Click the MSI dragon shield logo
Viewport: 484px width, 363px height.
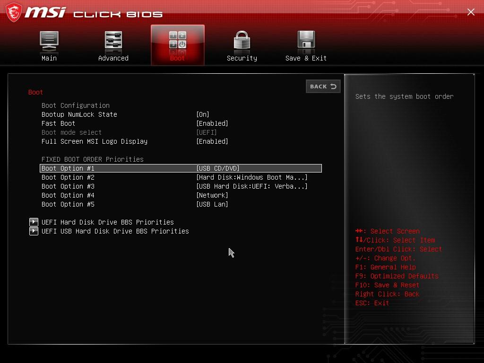click(x=14, y=12)
